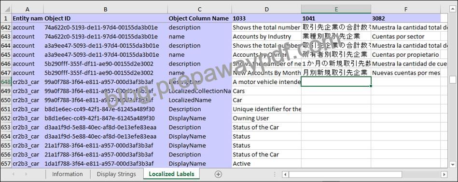Switch to the Information sheet tab
The width and height of the screenshot is (458, 182).
(x=68, y=174)
